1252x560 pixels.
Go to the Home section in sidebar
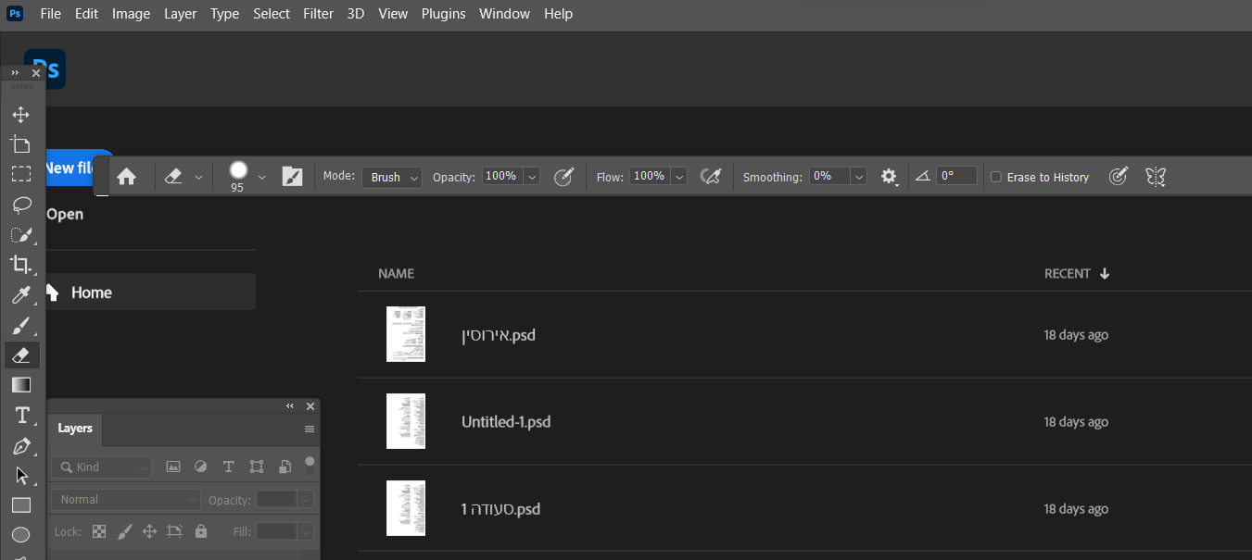tap(149, 292)
